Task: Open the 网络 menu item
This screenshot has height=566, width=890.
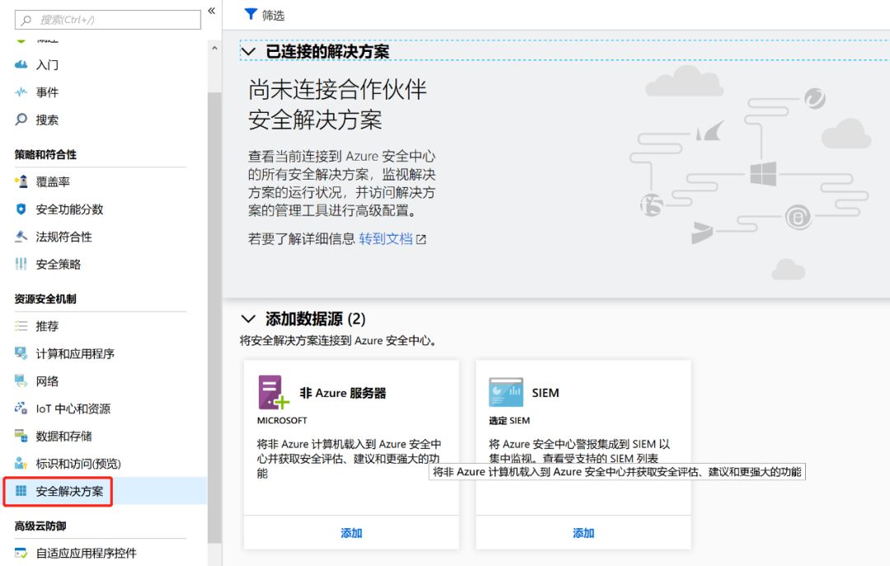Action: (x=47, y=381)
